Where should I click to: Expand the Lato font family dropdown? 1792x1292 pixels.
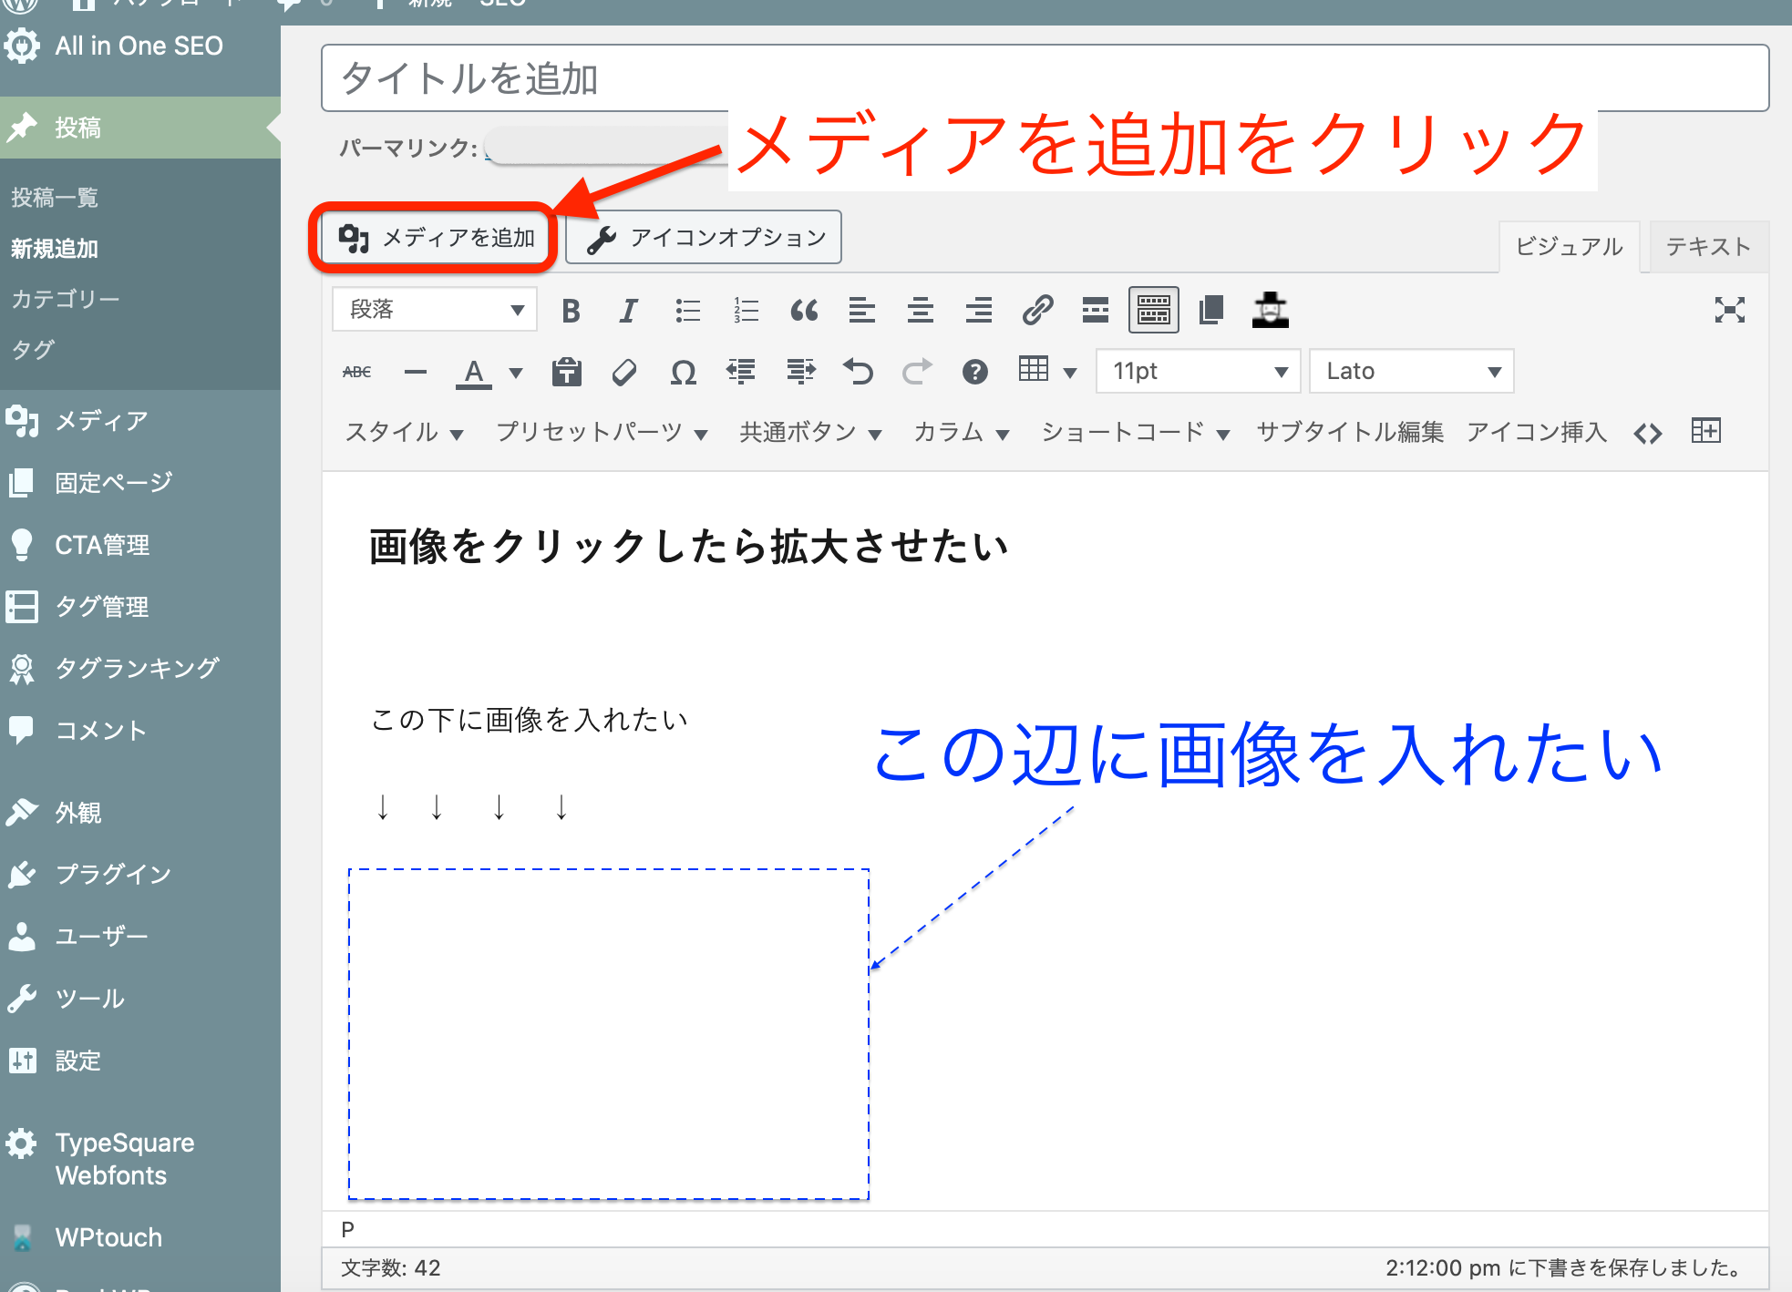tap(1411, 372)
